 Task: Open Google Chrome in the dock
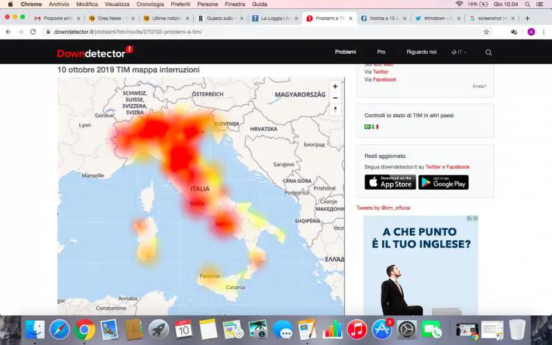click(x=84, y=330)
